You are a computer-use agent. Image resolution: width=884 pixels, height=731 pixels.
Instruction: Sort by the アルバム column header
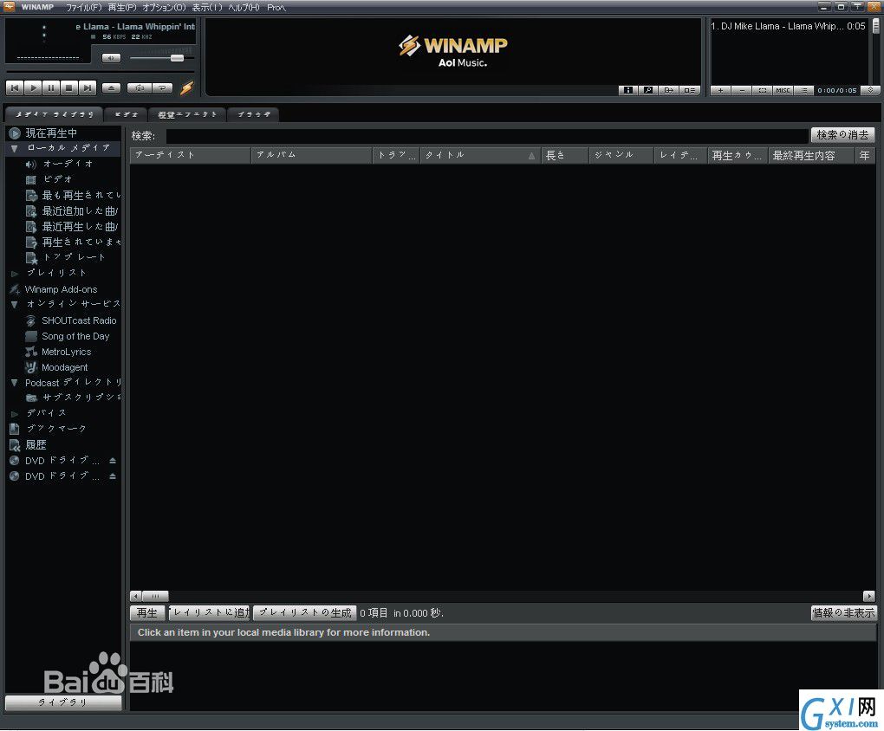[312, 155]
